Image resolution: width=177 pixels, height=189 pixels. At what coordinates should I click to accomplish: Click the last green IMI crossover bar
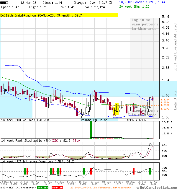pyautogui.click(x=150, y=171)
